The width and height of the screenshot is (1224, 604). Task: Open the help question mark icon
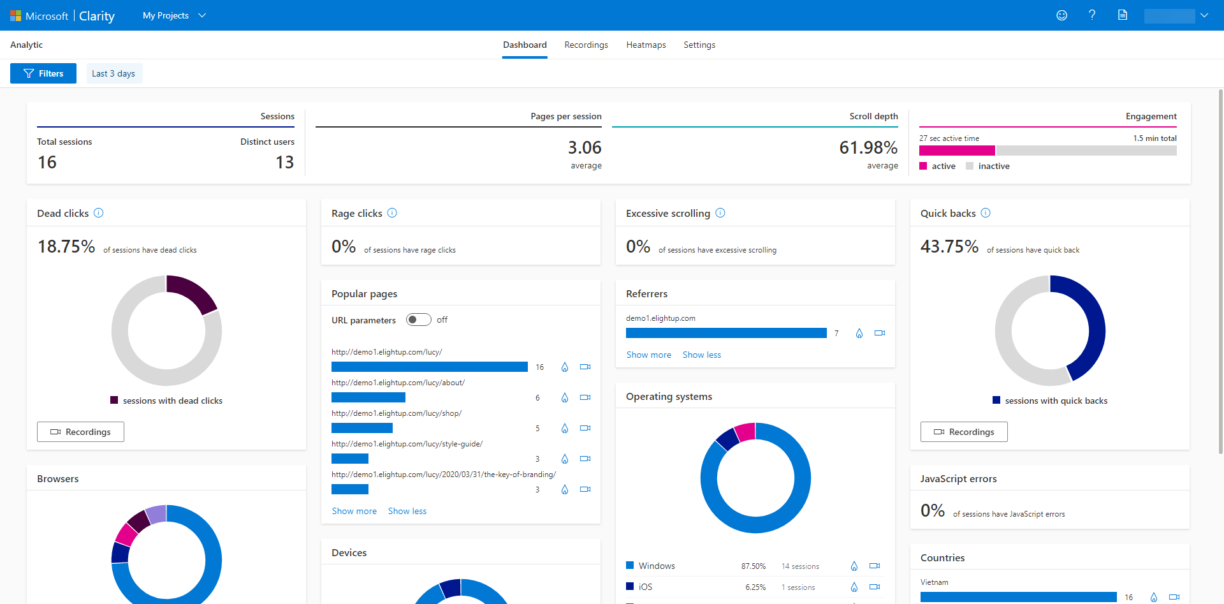coord(1092,15)
